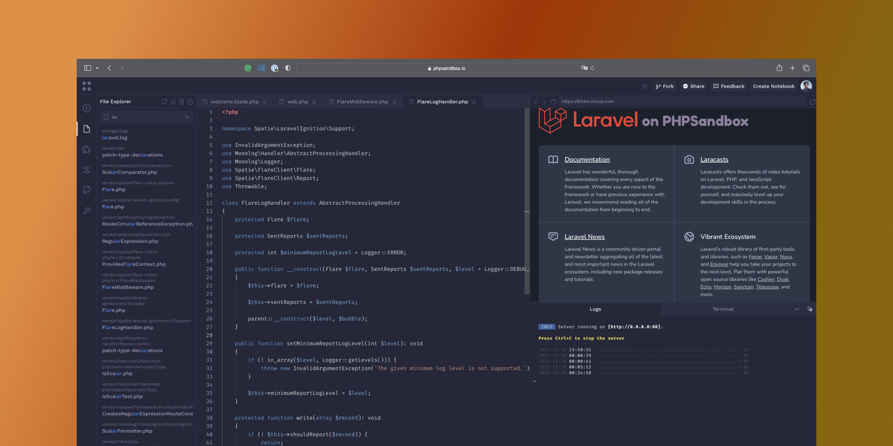Click Create Notebook
Viewport: 893px width, 446px height.
pos(774,86)
